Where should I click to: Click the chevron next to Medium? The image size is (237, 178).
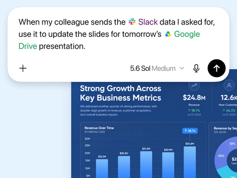coord(182,68)
